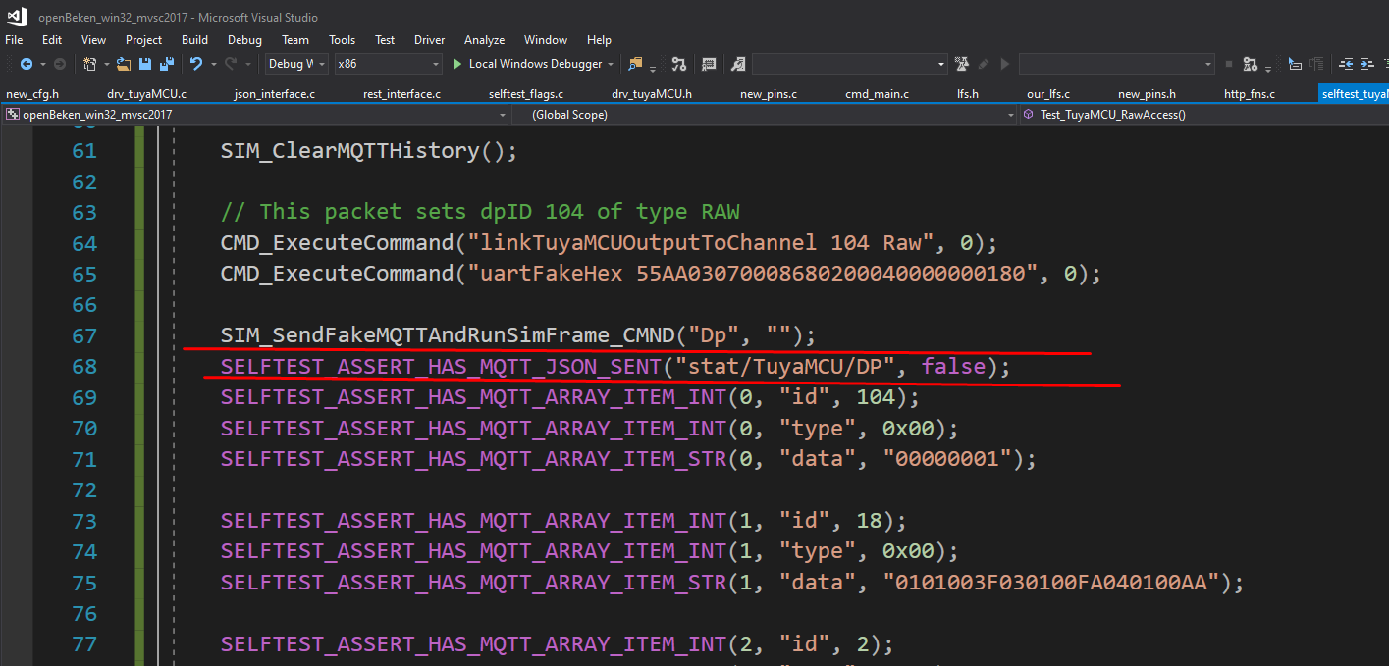The width and height of the screenshot is (1389, 666).
Task: Click the Decrease Indent icon
Action: pos(1346,64)
